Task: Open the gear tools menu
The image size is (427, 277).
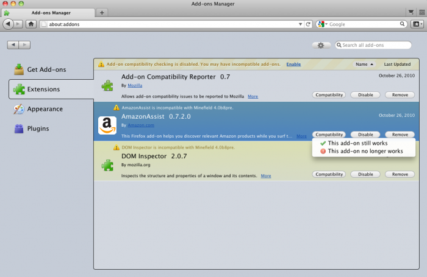Action: pyautogui.click(x=321, y=45)
